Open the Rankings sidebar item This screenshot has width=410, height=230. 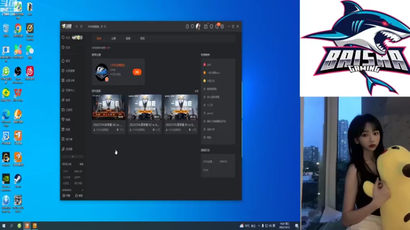click(68, 139)
